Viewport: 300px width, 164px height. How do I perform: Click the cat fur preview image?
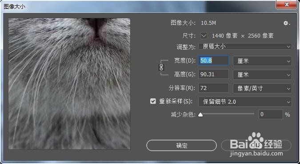[69, 84]
